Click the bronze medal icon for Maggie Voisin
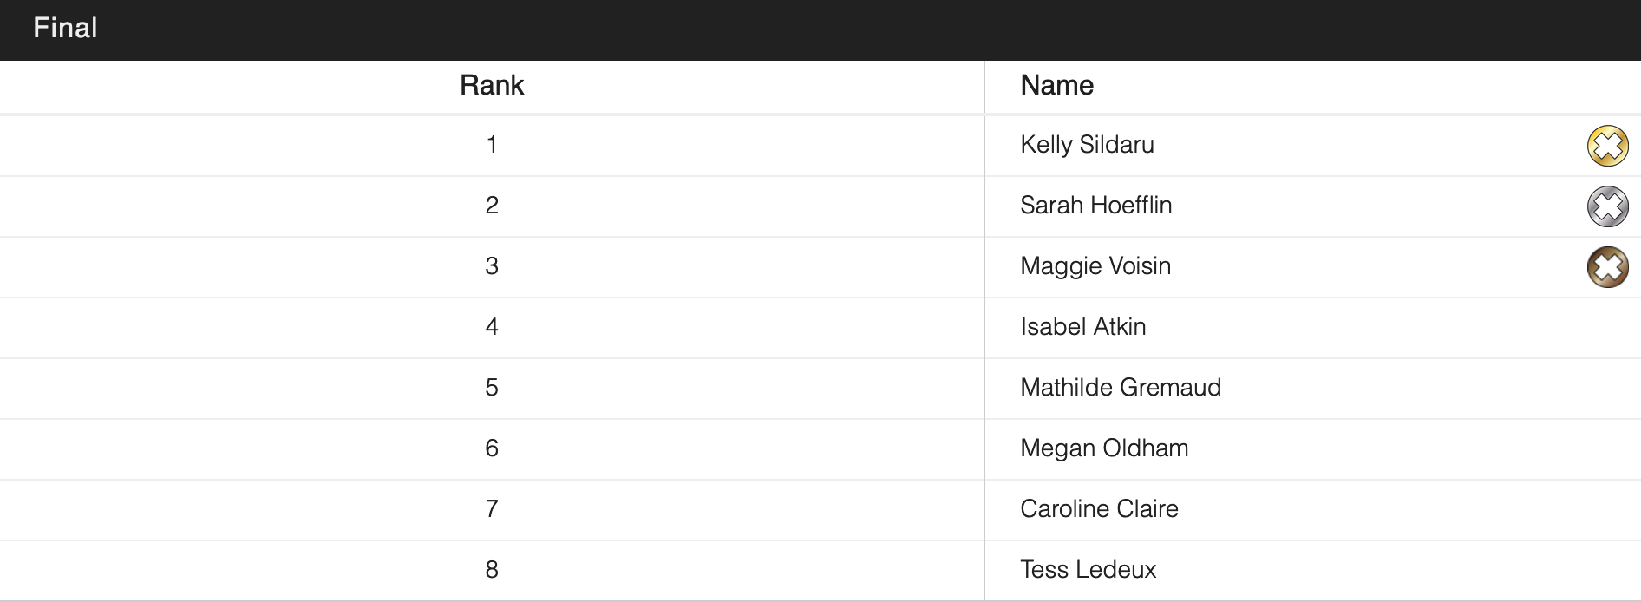Viewport: 1641px width, 602px height. [x=1607, y=267]
